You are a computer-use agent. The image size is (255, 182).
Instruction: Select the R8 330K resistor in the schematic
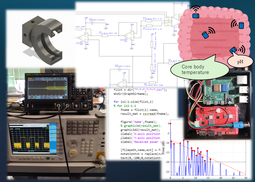pyautogui.click(x=152, y=83)
